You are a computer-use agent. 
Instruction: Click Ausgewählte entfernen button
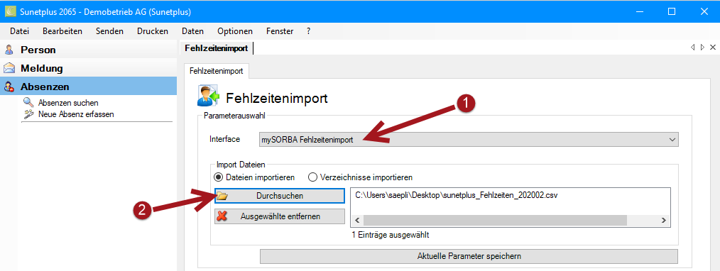(279, 216)
